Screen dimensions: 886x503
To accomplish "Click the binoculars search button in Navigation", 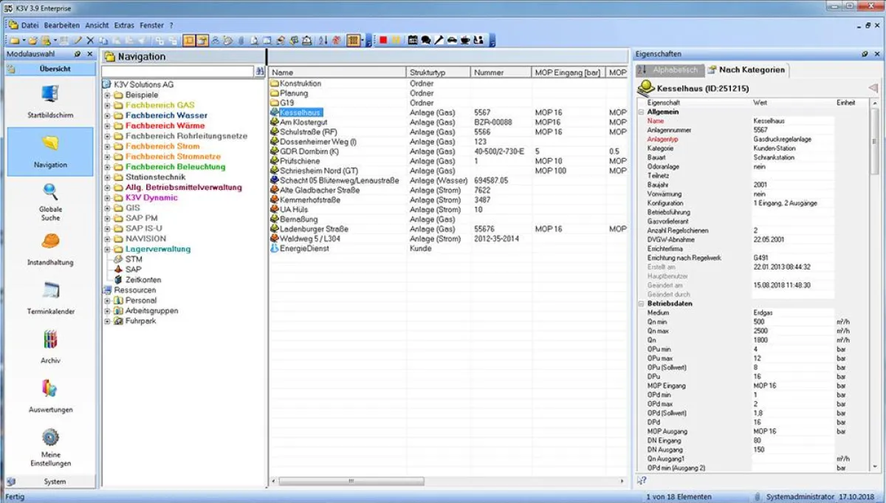I will 260,72.
